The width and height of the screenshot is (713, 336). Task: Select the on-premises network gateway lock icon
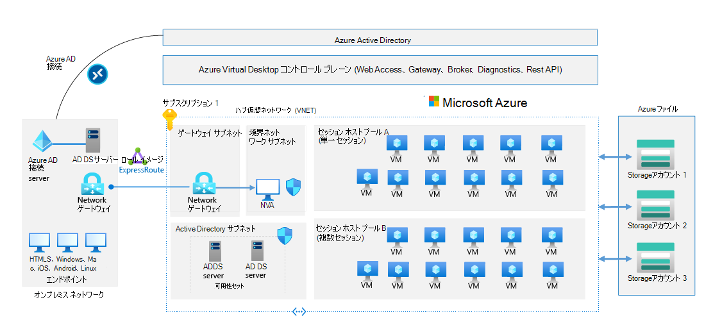[92, 185]
